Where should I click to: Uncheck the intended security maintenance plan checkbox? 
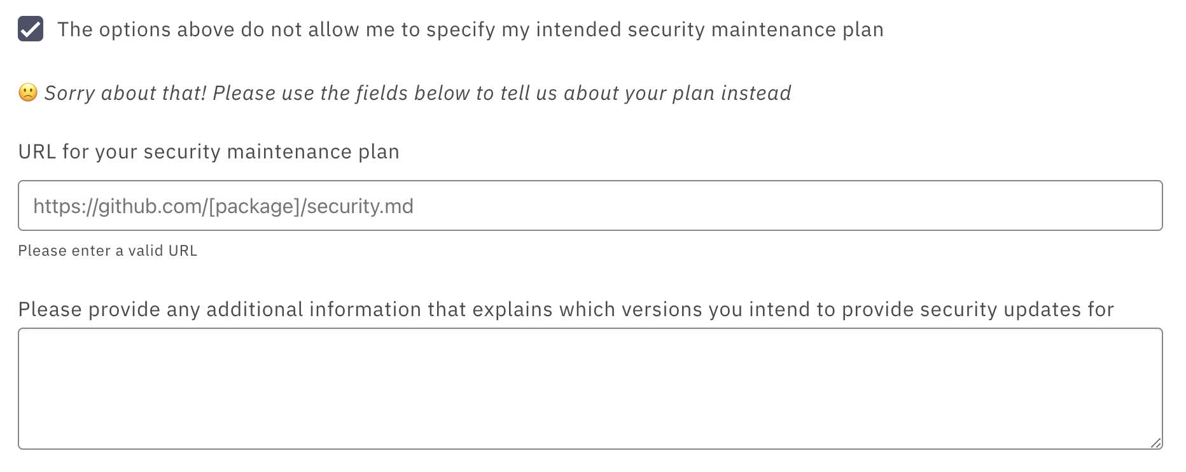pos(31,29)
